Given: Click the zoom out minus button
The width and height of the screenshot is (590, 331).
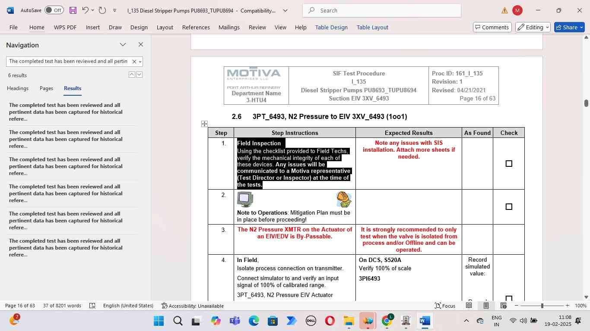Looking at the screenshot, I should coord(517,306).
